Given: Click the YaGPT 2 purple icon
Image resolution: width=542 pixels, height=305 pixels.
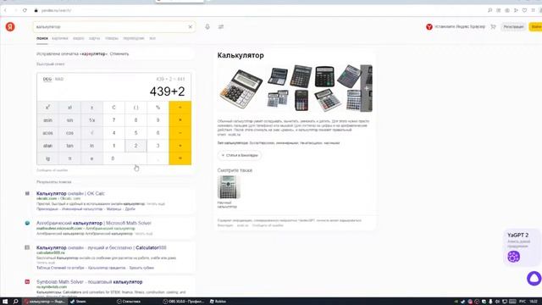Looking at the screenshot, I should (x=514, y=257).
